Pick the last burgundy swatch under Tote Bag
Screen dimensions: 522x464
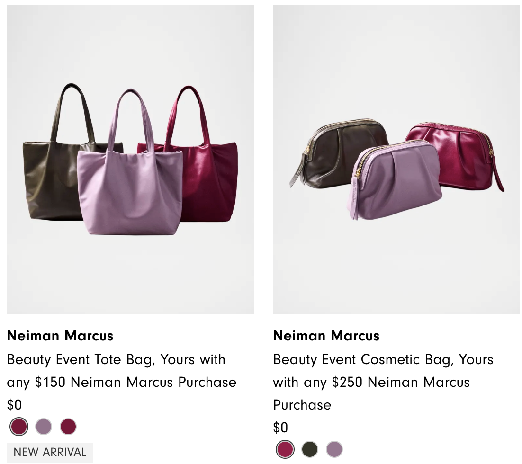[x=68, y=427]
